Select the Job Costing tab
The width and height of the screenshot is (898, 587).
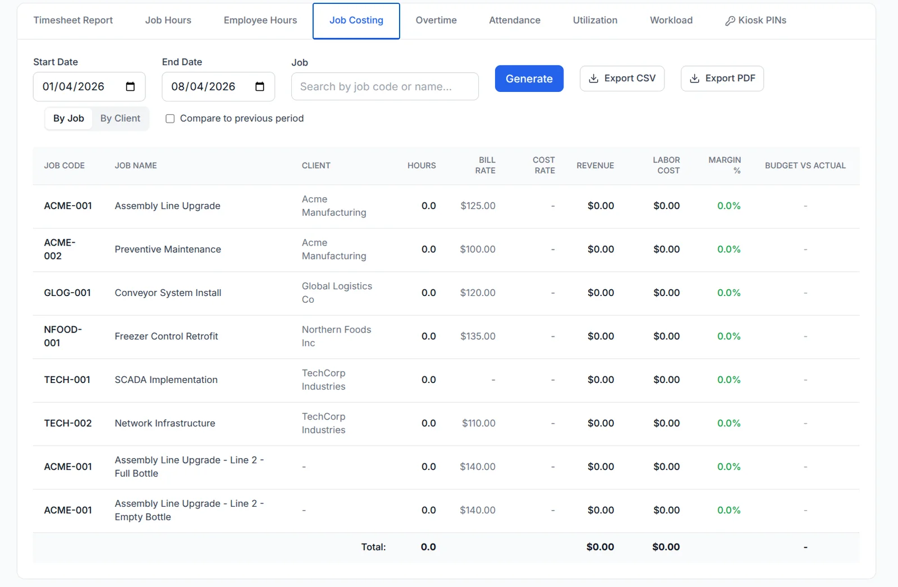tap(356, 21)
